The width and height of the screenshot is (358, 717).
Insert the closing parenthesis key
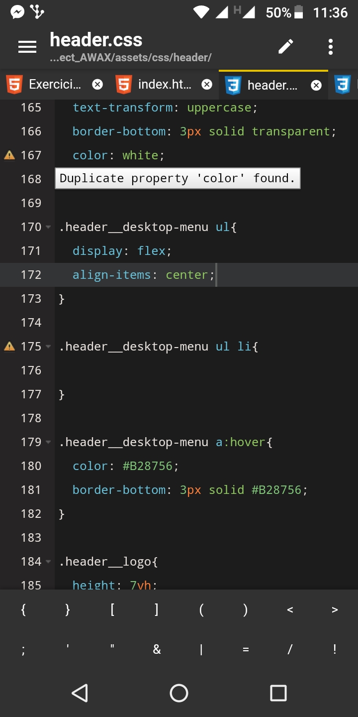pyautogui.click(x=246, y=609)
